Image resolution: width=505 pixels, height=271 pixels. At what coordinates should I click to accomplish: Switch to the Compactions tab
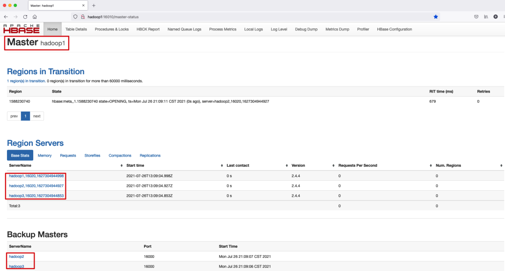[120, 156]
